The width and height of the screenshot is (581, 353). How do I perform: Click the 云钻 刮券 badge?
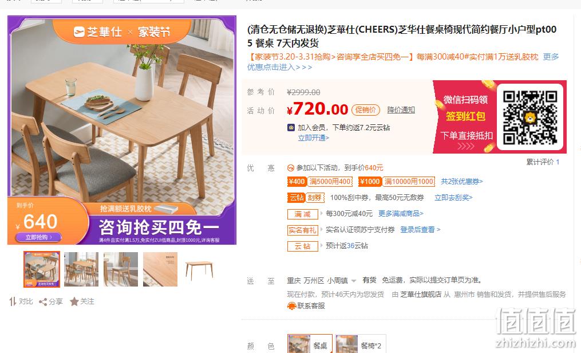point(306,198)
